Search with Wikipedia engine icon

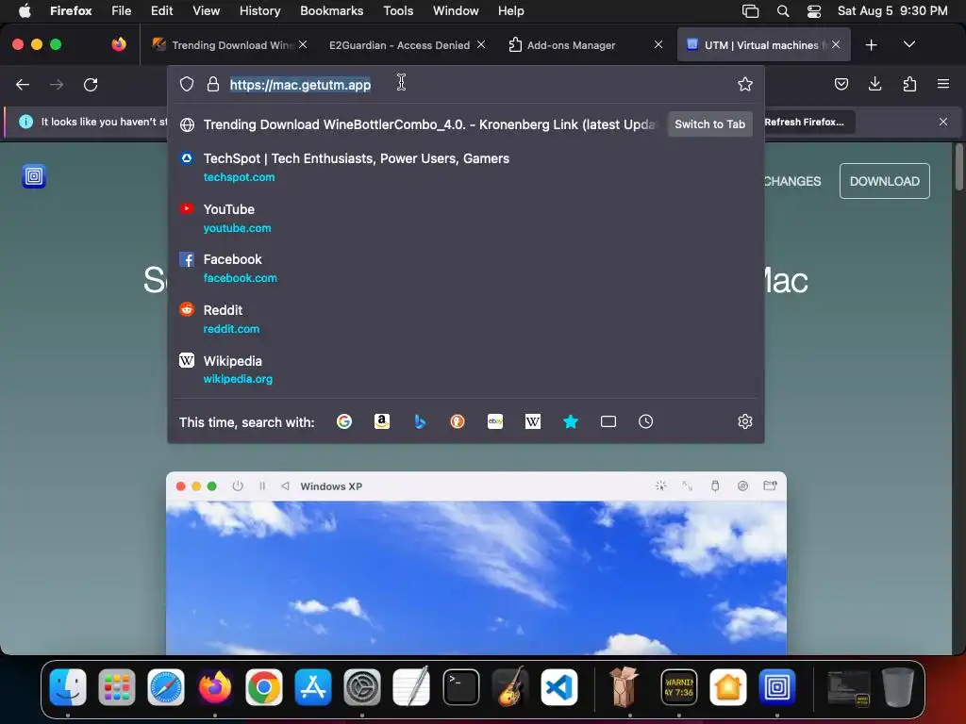click(x=533, y=421)
